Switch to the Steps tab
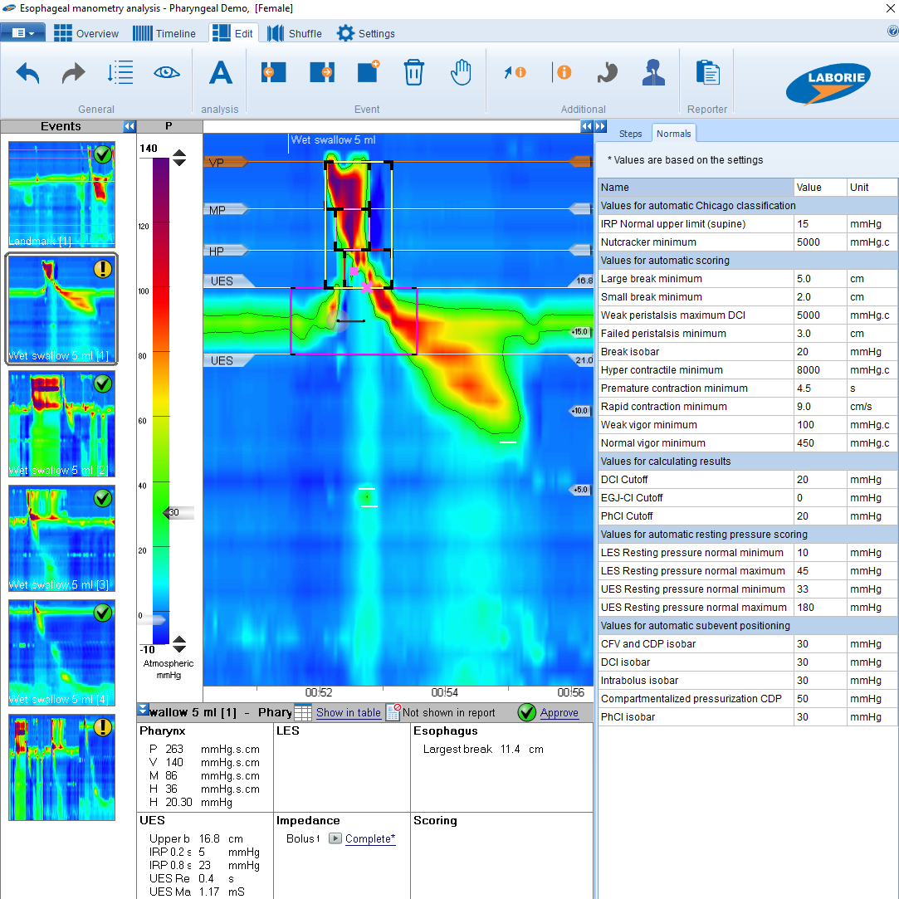 [x=630, y=134]
